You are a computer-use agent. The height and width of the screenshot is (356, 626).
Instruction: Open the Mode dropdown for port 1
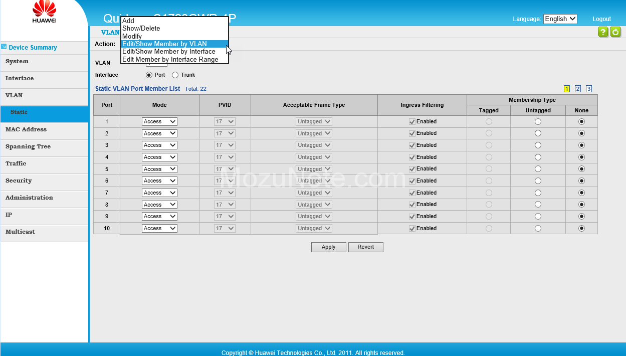[159, 121]
